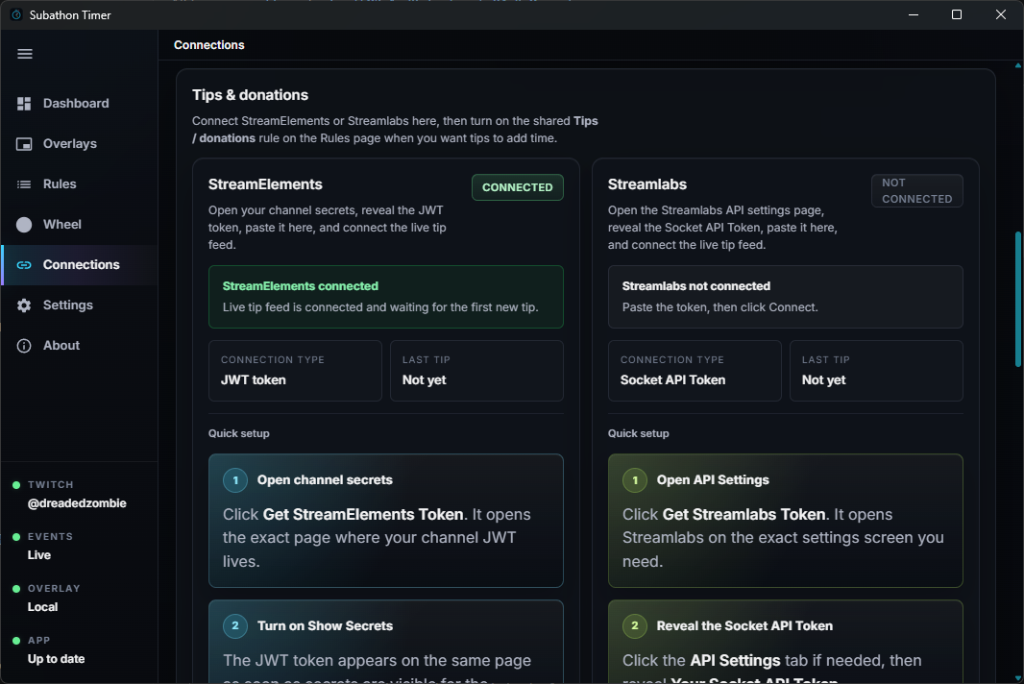Click the JWT token connection type cell
Image resolution: width=1024 pixels, height=684 pixels.
click(295, 371)
